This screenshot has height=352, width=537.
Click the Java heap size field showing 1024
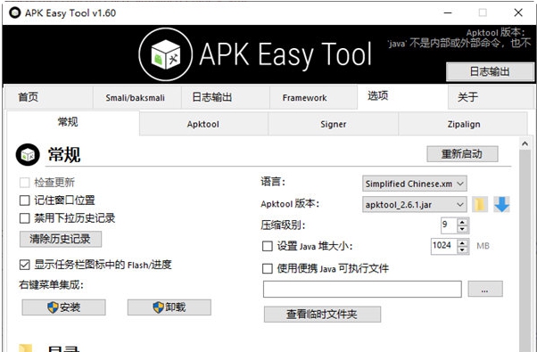[x=444, y=246]
